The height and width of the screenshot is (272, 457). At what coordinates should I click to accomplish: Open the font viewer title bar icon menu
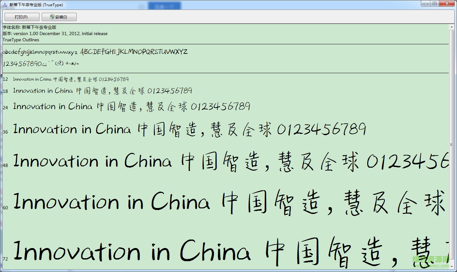coord(5,5)
